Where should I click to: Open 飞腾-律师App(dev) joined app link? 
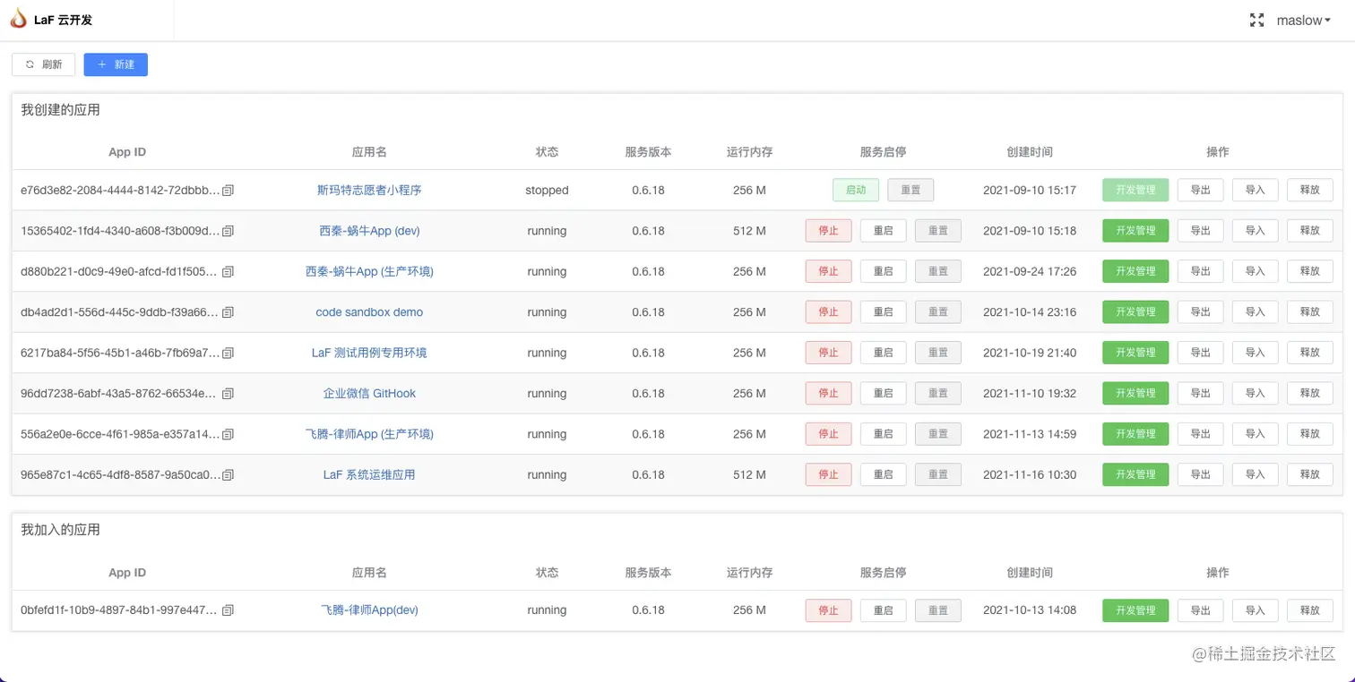369,610
